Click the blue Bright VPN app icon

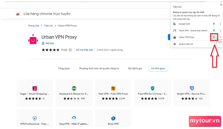tap(192, 88)
